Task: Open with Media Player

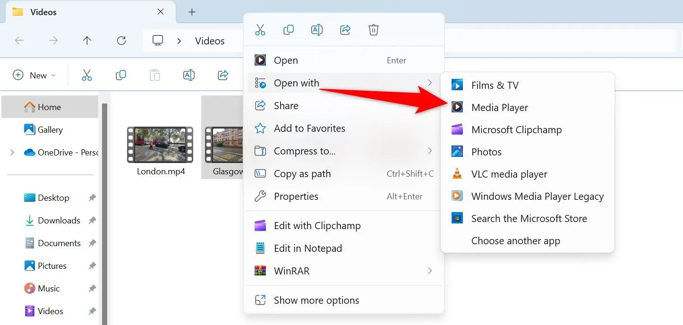Action: coord(527,108)
